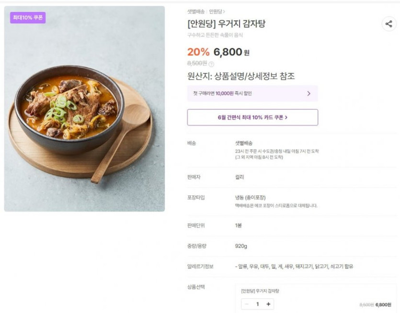Click the 샛별배송 breadcrumb label
This screenshot has height=313, width=400.
click(195, 11)
